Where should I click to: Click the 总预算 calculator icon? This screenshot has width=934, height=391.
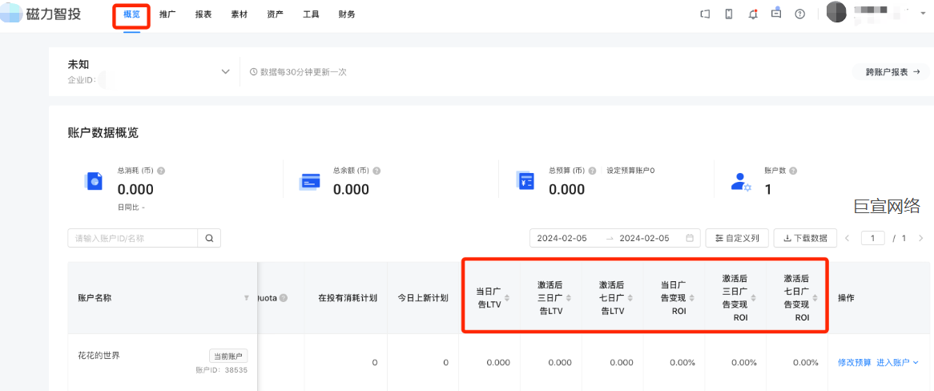pos(525,180)
